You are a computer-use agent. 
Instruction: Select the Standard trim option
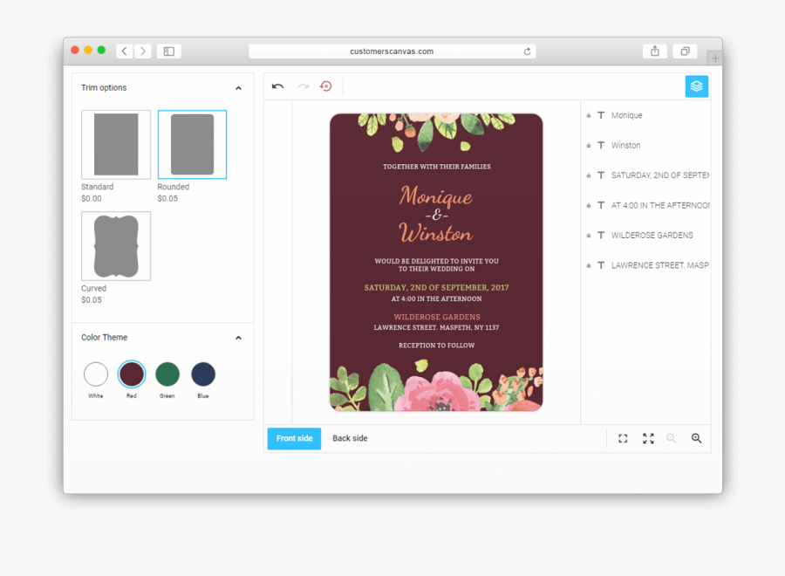[x=115, y=144]
